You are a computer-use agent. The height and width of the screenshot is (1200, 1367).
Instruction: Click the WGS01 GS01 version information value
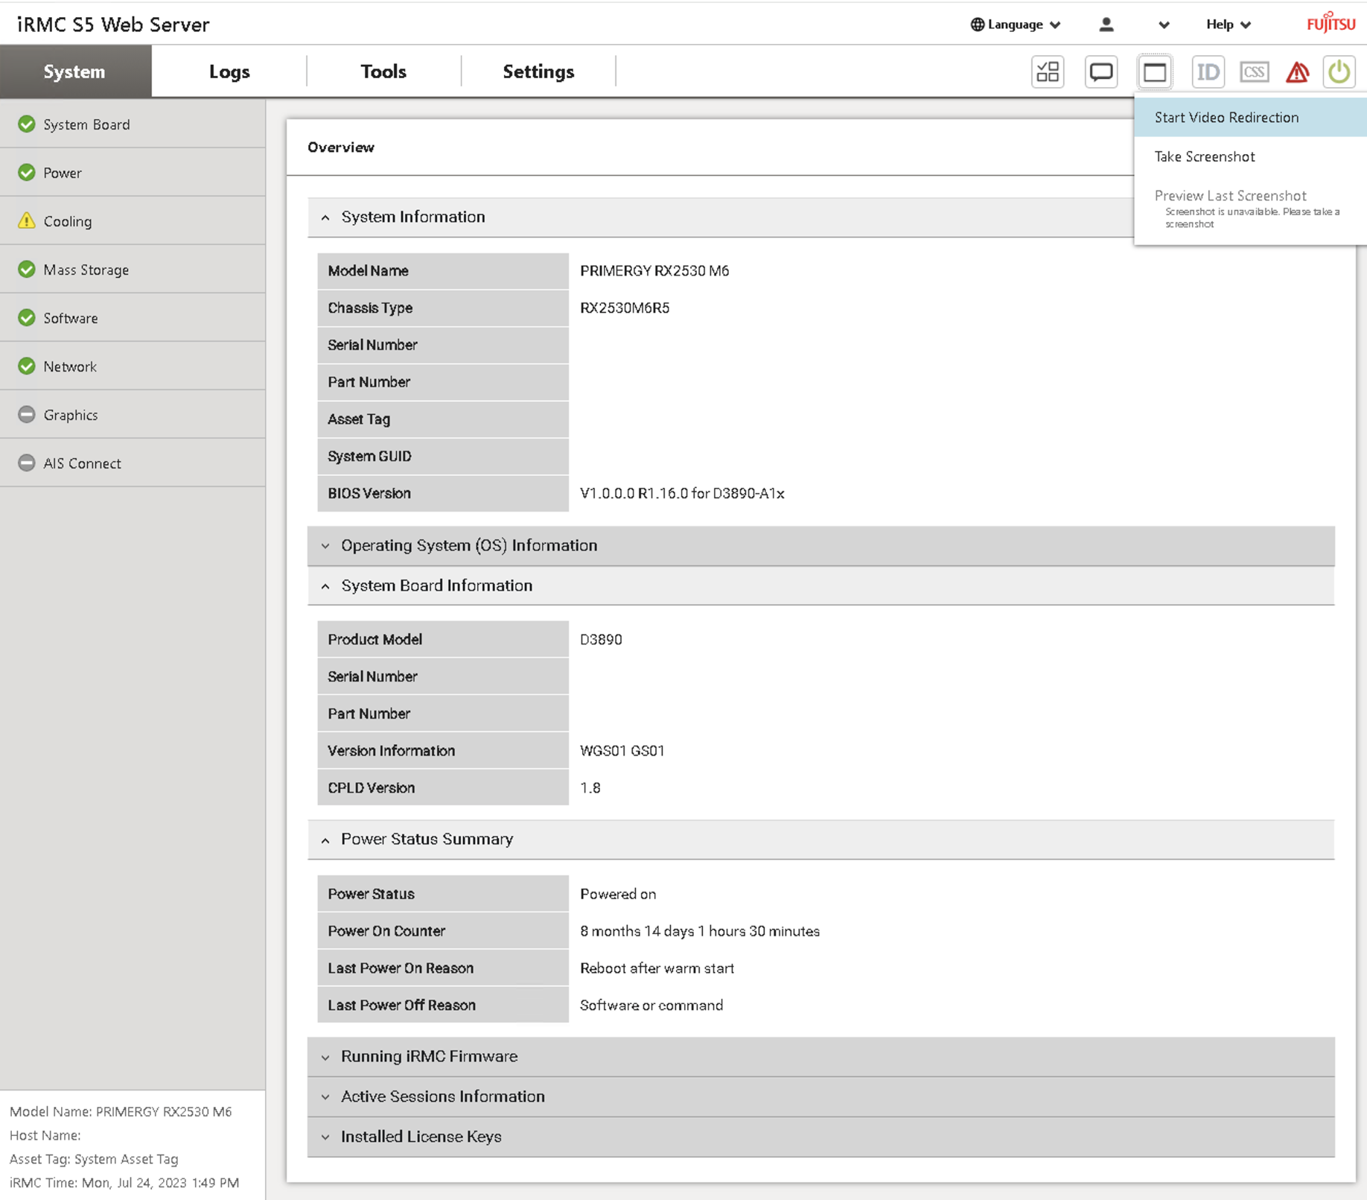(622, 751)
